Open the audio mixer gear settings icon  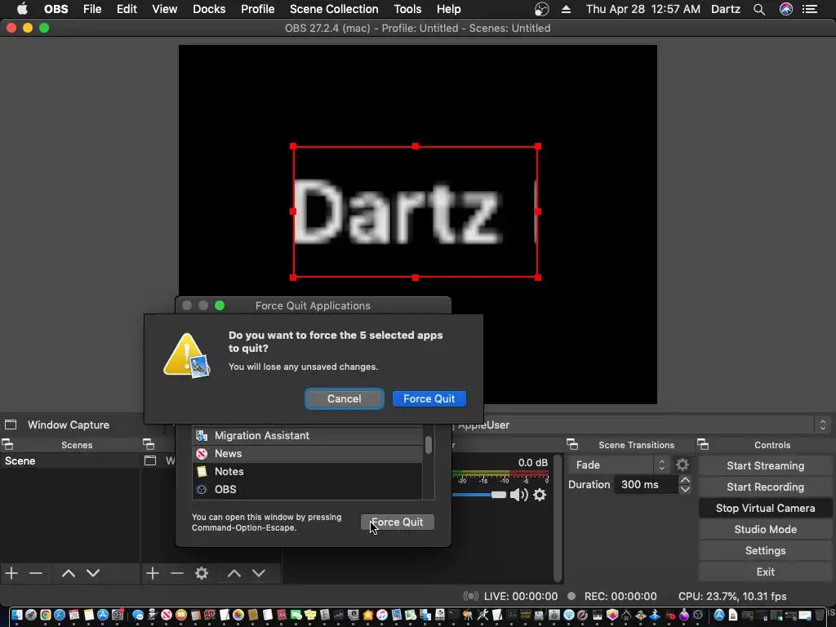click(x=540, y=495)
